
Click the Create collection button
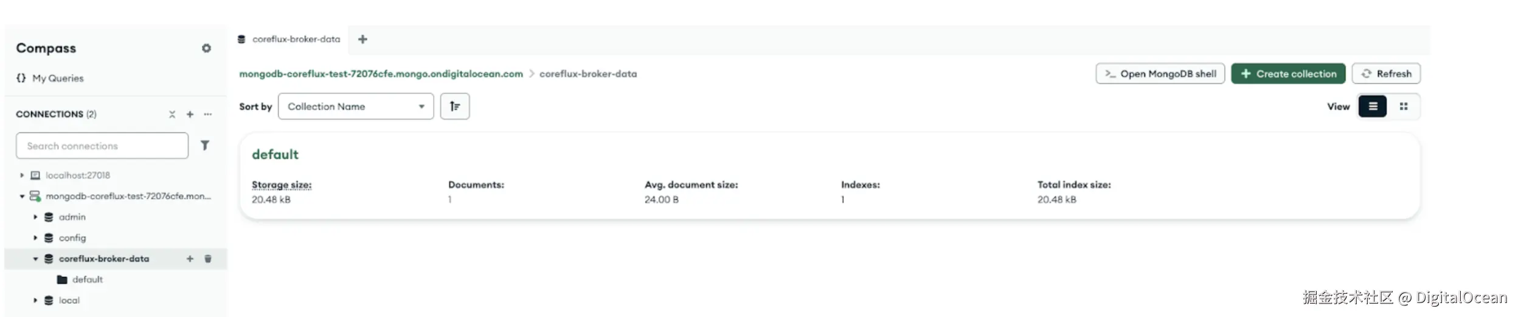coord(1288,73)
